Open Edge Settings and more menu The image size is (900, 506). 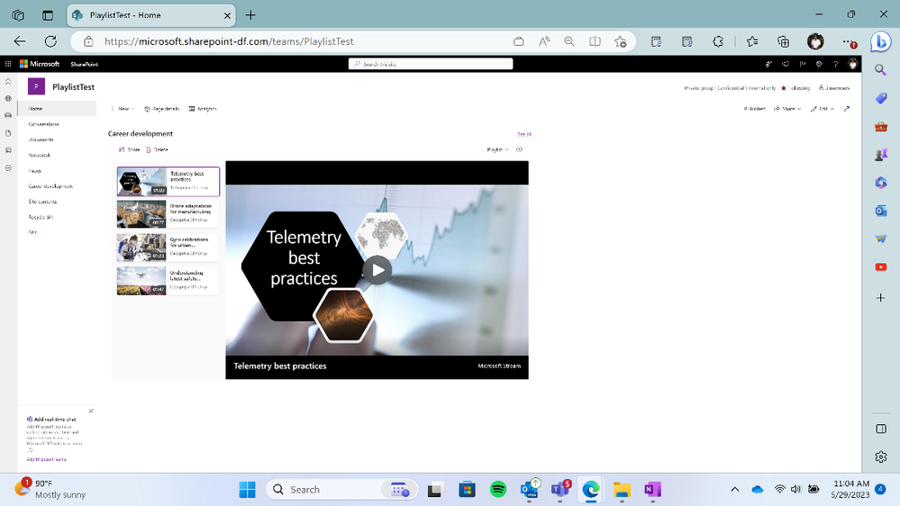point(850,41)
